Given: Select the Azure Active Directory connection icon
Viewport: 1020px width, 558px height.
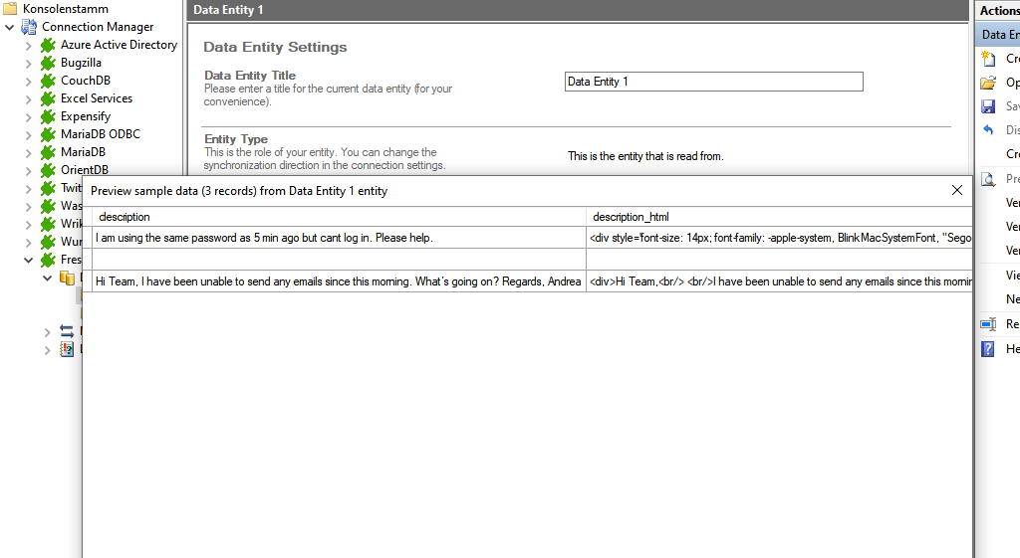Looking at the screenshot, I should pyautogui.click(x=48, y=45).
